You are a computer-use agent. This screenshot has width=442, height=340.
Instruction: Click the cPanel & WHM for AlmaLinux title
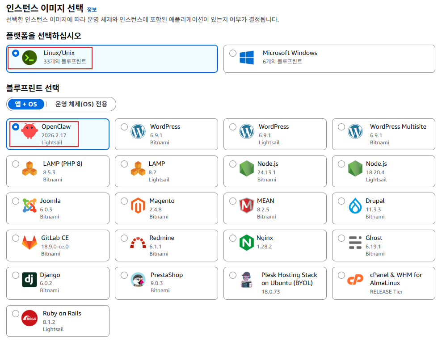pos(396,279)
